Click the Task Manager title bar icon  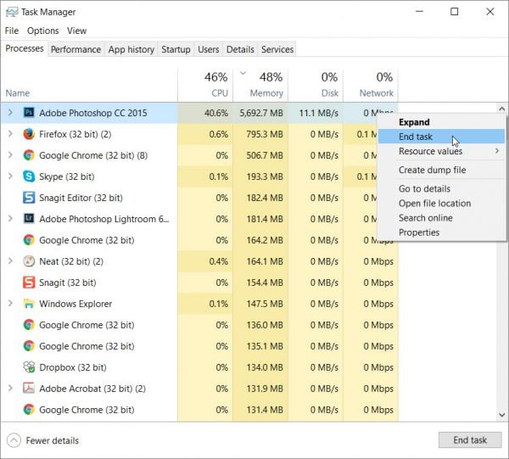[12, 12]
